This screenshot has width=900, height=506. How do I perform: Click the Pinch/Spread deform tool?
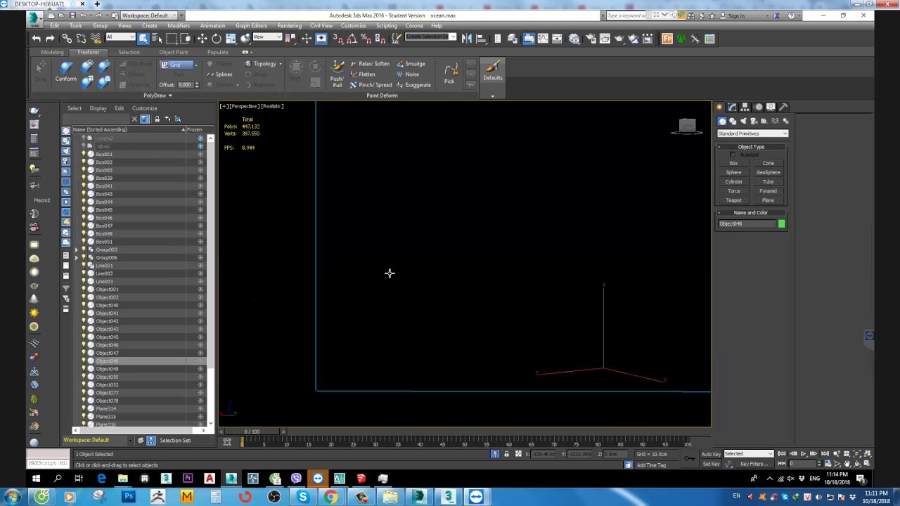pyautogui.click(x=371, y=85)
